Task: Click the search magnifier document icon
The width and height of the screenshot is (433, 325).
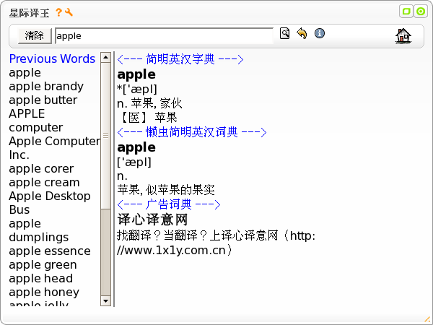Action: pyautogui.click(x=285, y=33)
